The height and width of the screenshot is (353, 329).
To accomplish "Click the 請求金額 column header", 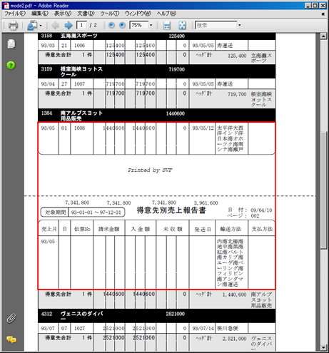I will click(109, 229).
